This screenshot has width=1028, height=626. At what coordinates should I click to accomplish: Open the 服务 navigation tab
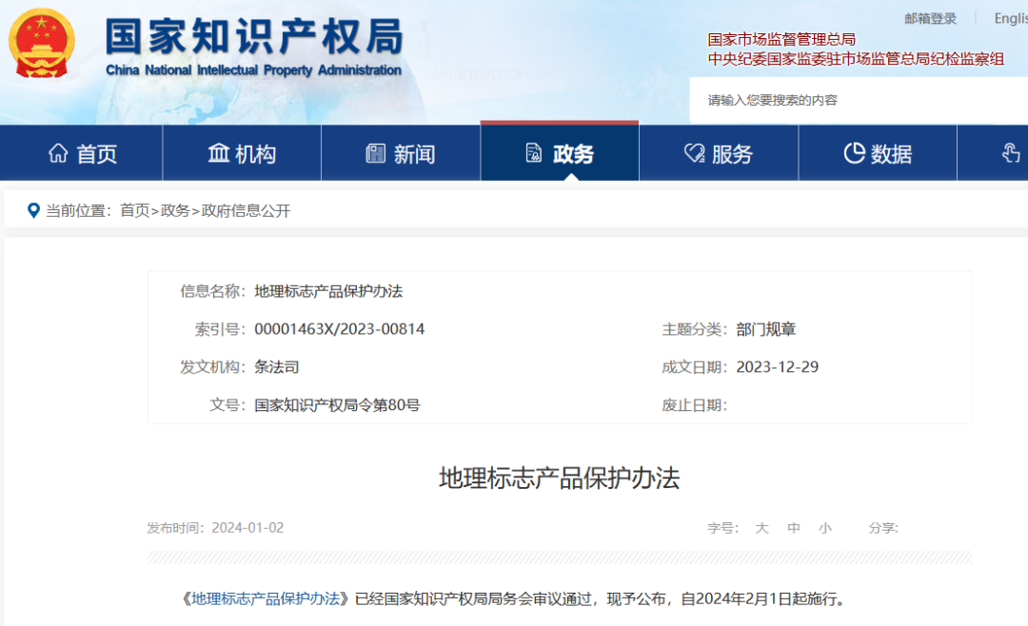coord(719,153)
